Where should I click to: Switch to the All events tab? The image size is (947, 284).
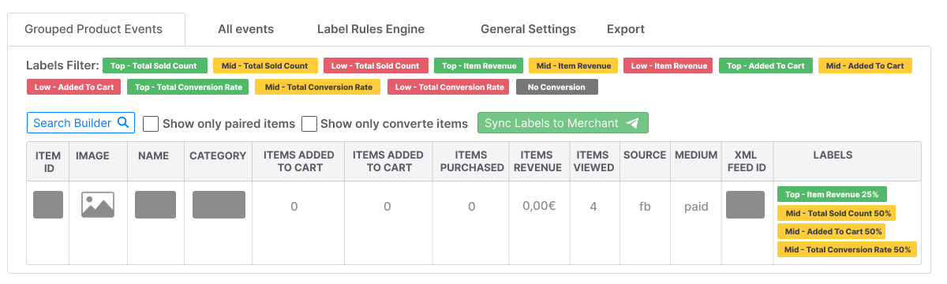(x=245, y=29)
